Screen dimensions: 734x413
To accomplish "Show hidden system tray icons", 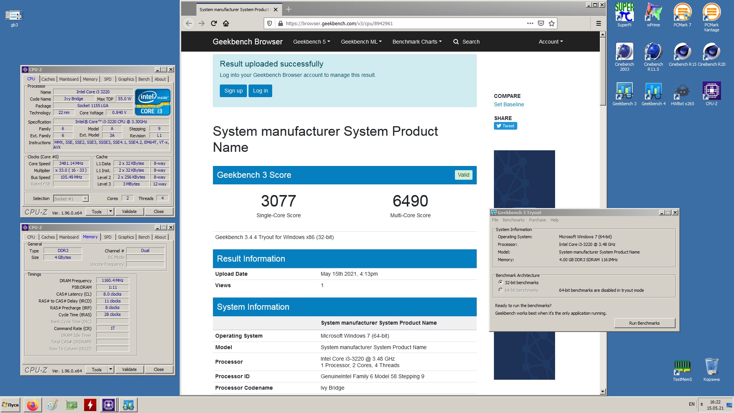I will (702, 404).
